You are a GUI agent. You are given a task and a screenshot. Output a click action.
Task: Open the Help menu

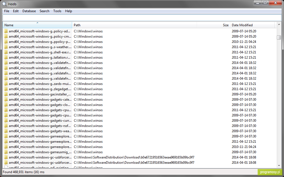69,11
